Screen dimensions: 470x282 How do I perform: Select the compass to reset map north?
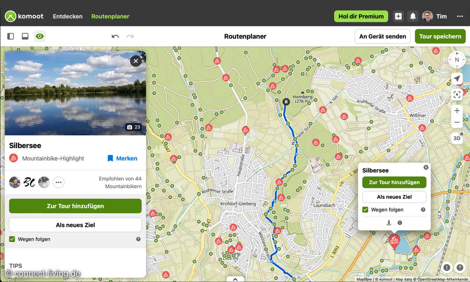(x=457, y=60)
